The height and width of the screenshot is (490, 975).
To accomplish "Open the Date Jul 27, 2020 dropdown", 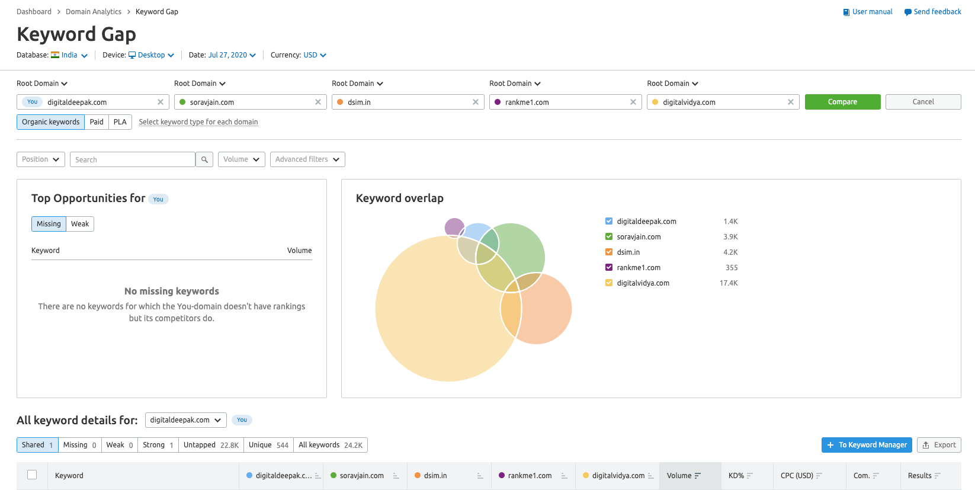I will click(x=232, y=55).
